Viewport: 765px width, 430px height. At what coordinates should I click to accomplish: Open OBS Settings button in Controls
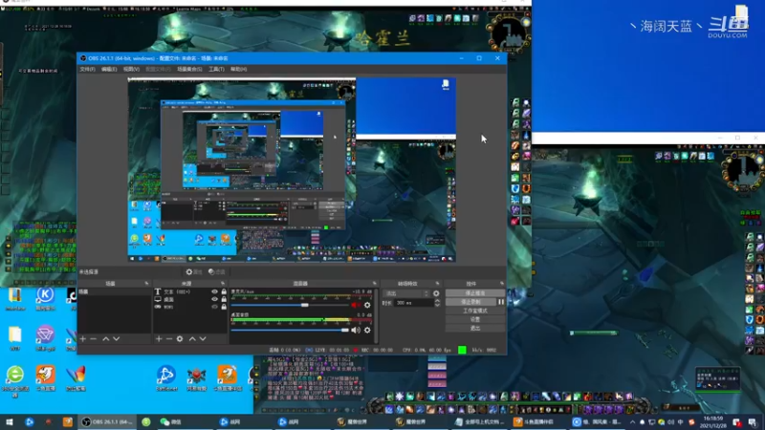tap(474, 319)
